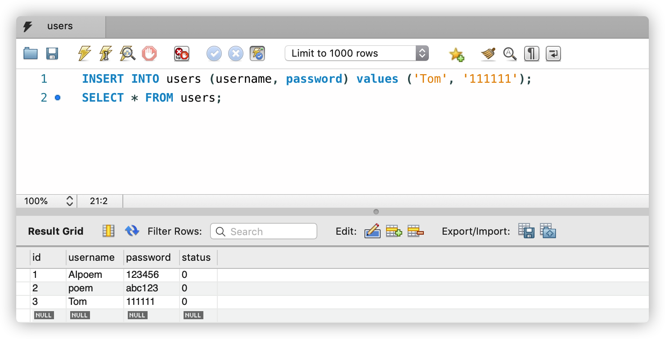Toggle invisible characters pilcrow icon
This screenshot has height=339, width=665.
click(x=531, y=54)
